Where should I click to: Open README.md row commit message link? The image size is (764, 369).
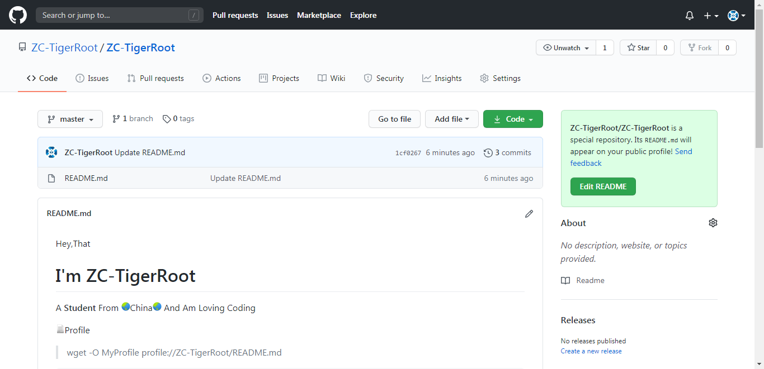click(x=246, y=178)
